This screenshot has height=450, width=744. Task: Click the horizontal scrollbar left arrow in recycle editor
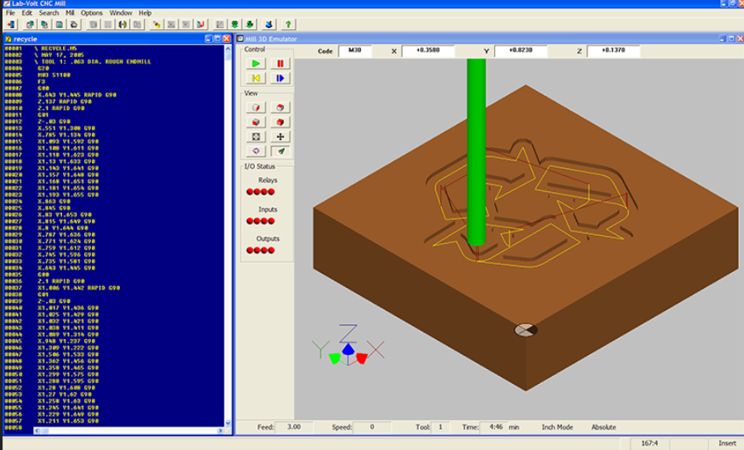coord(37,430)
